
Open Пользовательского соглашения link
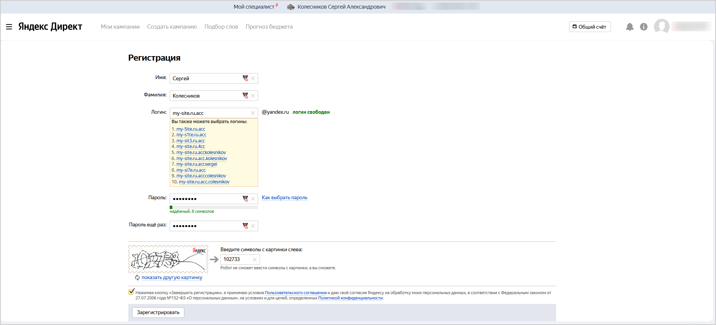pyautogui.click(x=296, y=293)
